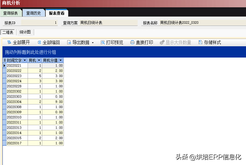The width and height of the screenshot is (246, 165).
Task: Click the 商机分值 column header text
Action: pos(50,60)
